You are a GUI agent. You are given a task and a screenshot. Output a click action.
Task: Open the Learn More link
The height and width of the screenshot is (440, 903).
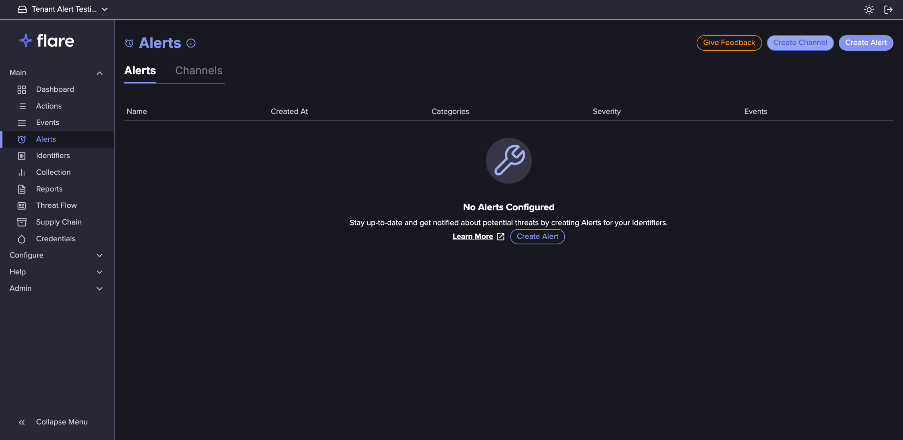[x=473, y=237]
